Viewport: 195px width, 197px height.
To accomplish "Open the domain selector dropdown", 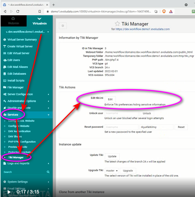I will point(26,32).
